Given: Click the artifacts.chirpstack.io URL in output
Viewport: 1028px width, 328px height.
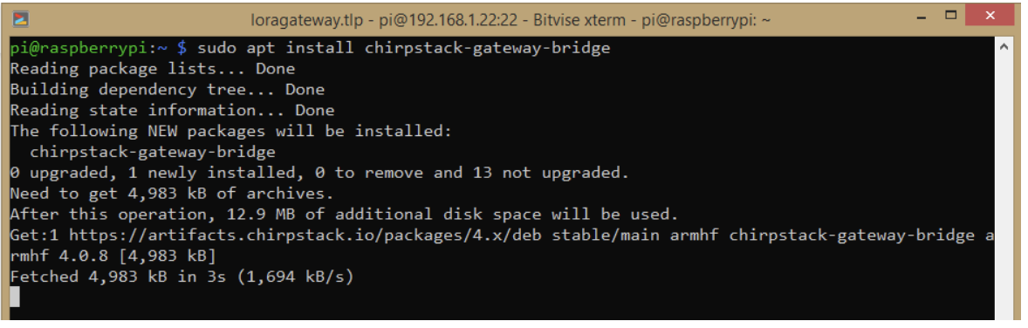Looking at the screenshot, I should (291, 235).
